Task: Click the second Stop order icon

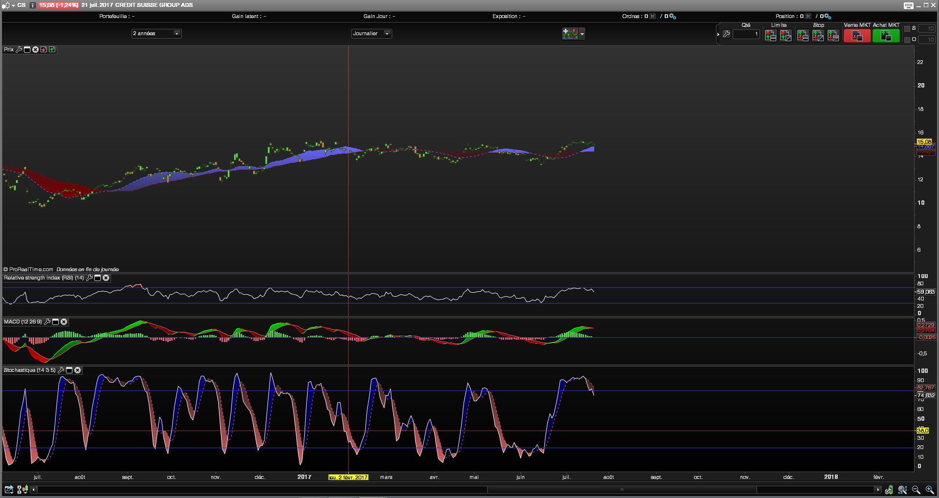Action: (x=818, y=36)
